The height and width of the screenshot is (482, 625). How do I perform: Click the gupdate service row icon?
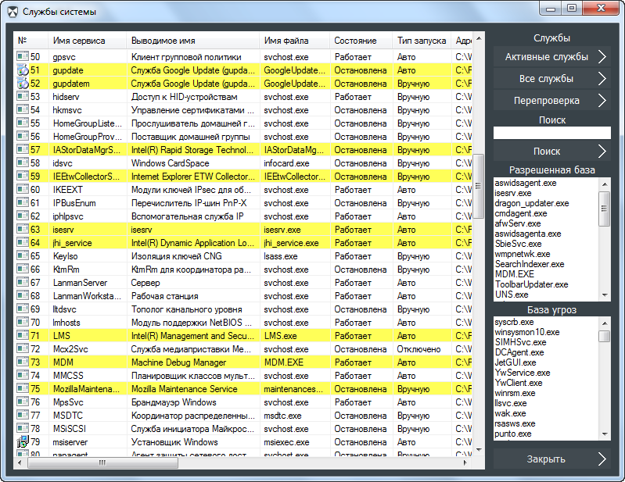coord(23,70)
